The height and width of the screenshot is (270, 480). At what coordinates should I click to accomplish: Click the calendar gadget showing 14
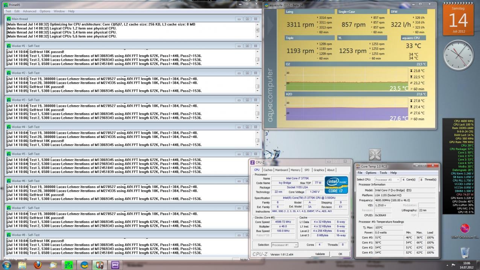point(458,19)
